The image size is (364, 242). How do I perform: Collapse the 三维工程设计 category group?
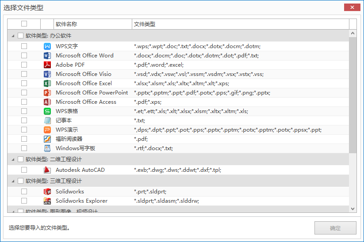pyautogui.click(x=13, y=181)
